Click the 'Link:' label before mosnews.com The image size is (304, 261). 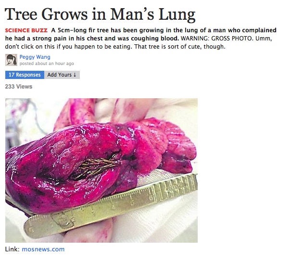pos(12,249)
